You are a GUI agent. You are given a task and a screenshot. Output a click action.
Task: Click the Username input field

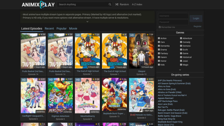click(x=173, y=16)
